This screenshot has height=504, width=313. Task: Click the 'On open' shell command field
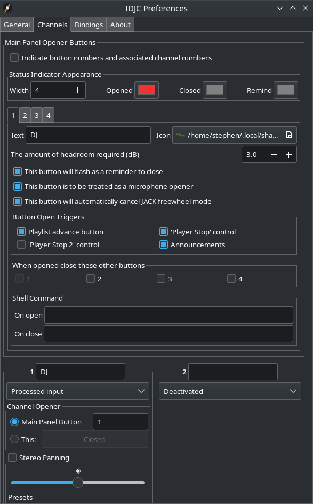(x=168, y=315)
